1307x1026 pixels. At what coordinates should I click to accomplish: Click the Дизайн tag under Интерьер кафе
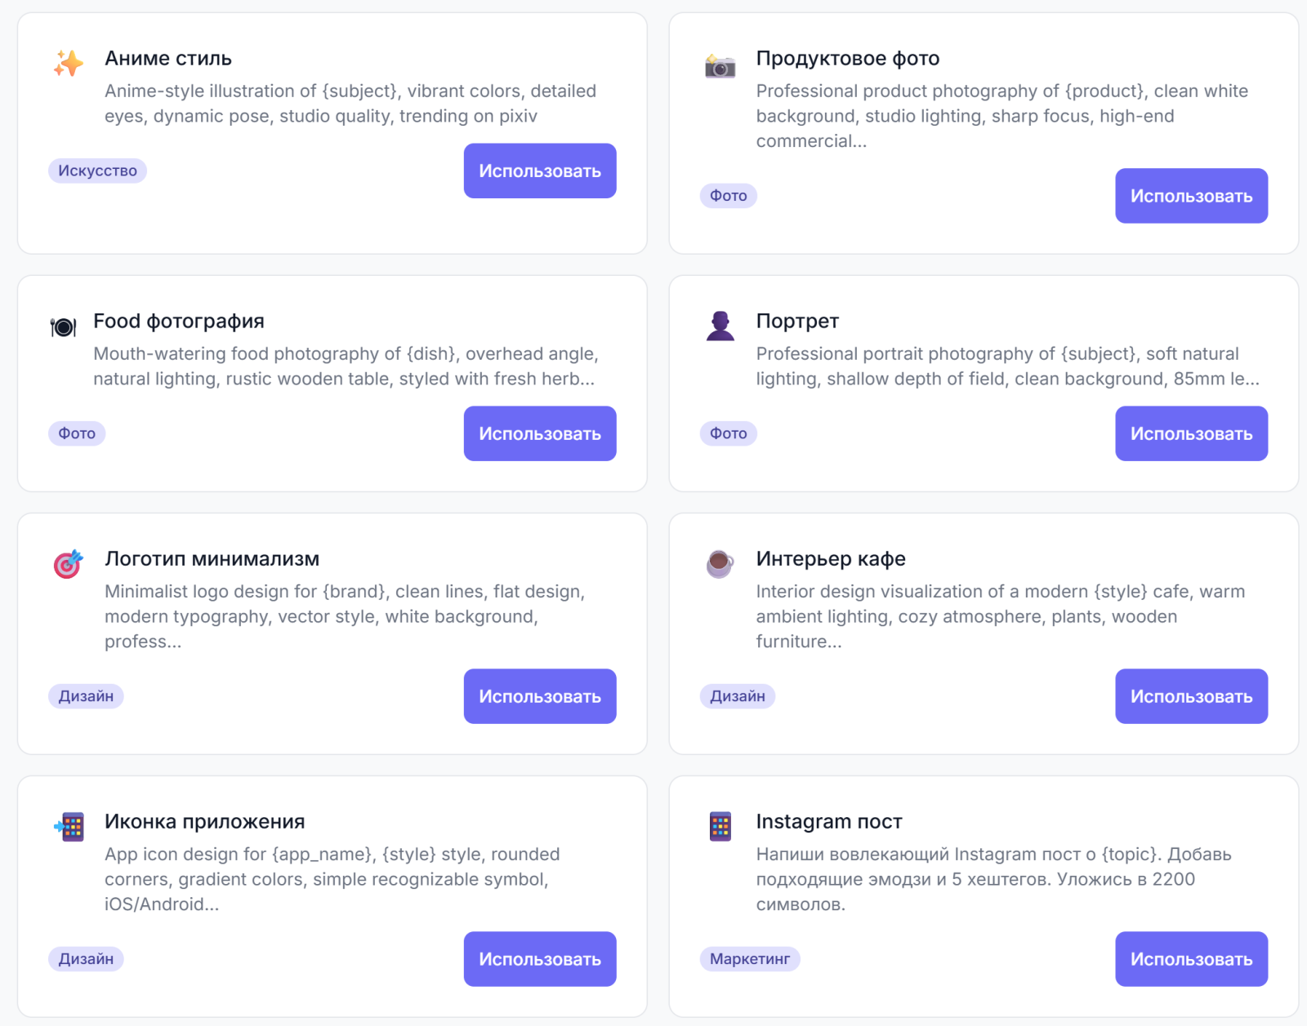point(738,696)
